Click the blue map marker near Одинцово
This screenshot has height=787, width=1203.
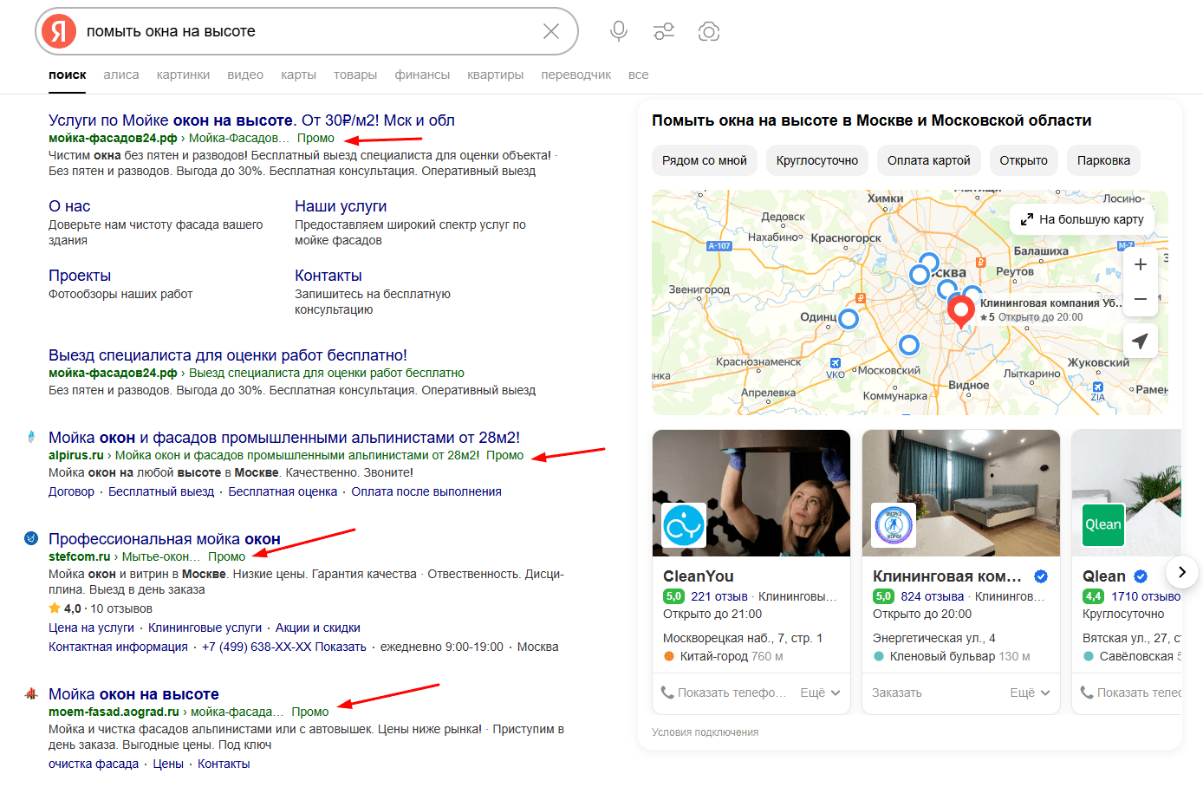(x=849, y=319)
